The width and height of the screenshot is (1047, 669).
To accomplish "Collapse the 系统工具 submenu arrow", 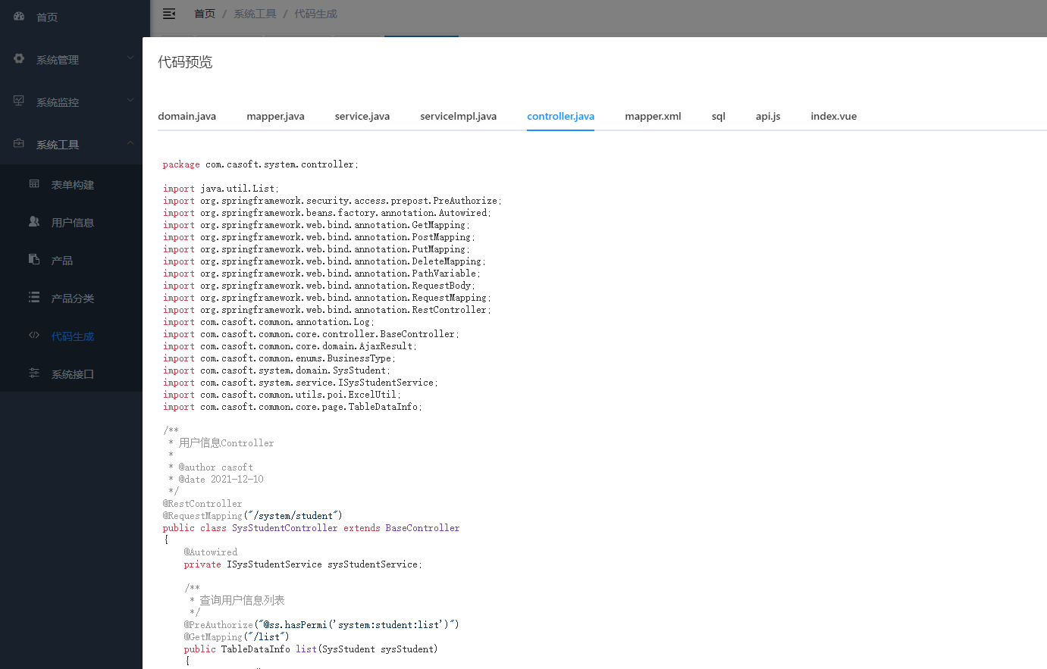I will pyautogui.click(x=130, y=142).
